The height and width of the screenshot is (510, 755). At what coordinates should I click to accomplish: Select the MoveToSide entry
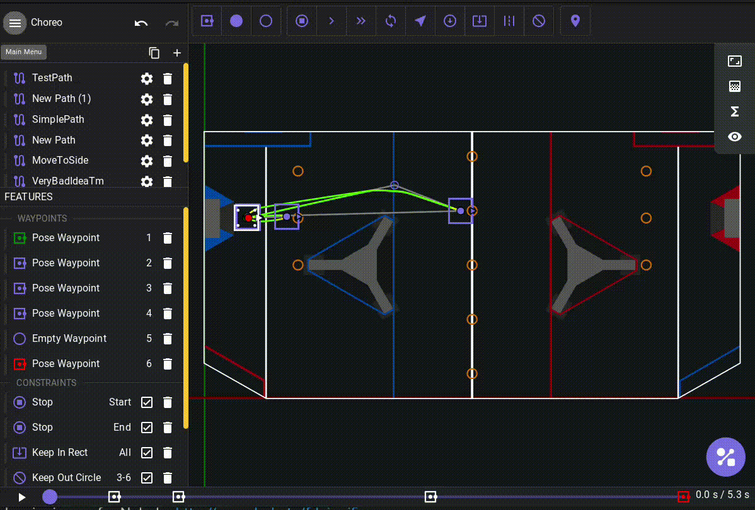(91, 160)
